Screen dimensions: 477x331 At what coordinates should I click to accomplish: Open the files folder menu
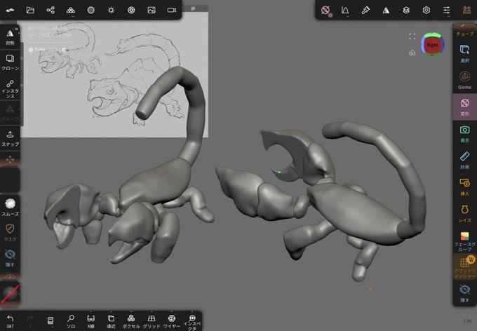tap(30, 11)
